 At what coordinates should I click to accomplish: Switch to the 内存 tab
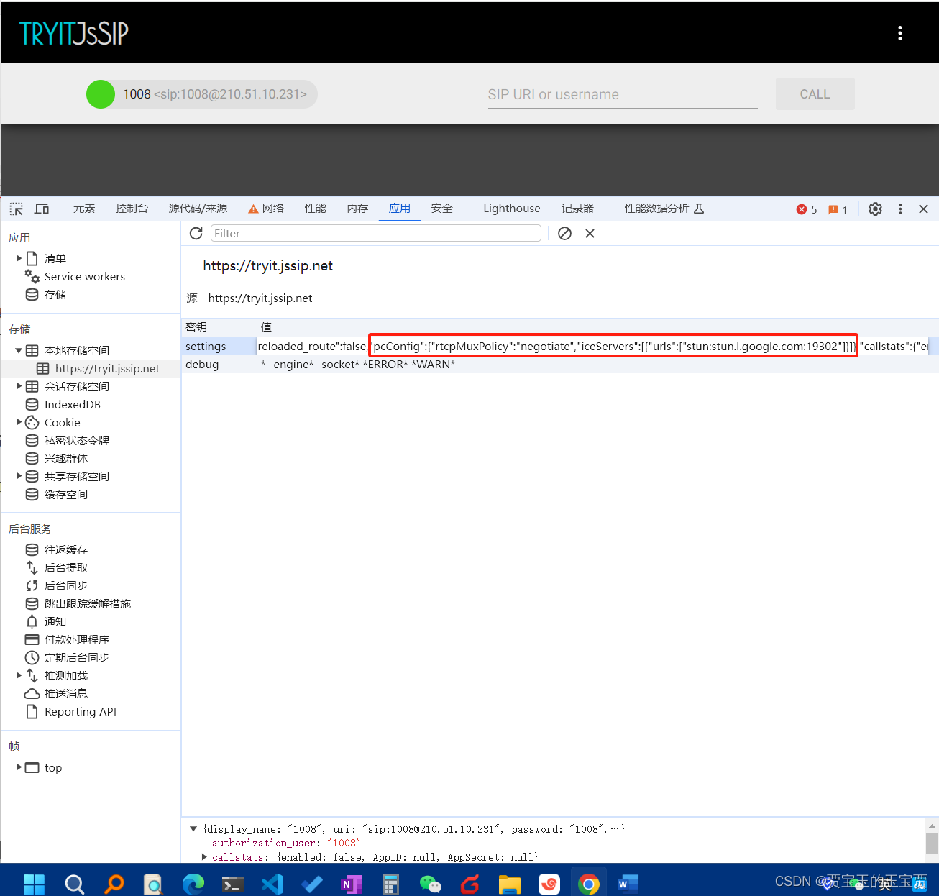point(357,209)
